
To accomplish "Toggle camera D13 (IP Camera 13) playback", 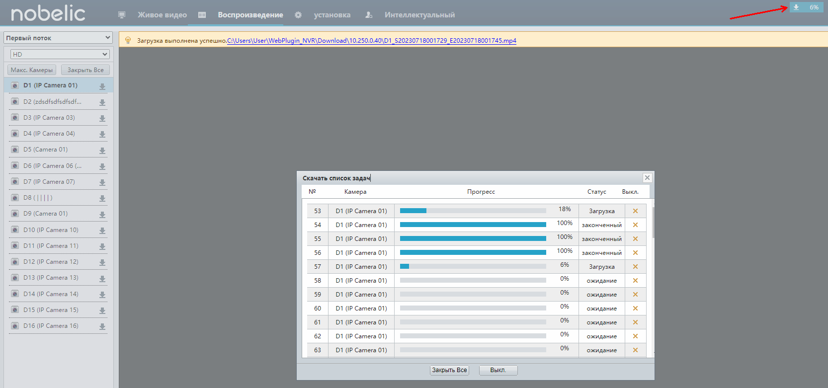I will [15, 278].
